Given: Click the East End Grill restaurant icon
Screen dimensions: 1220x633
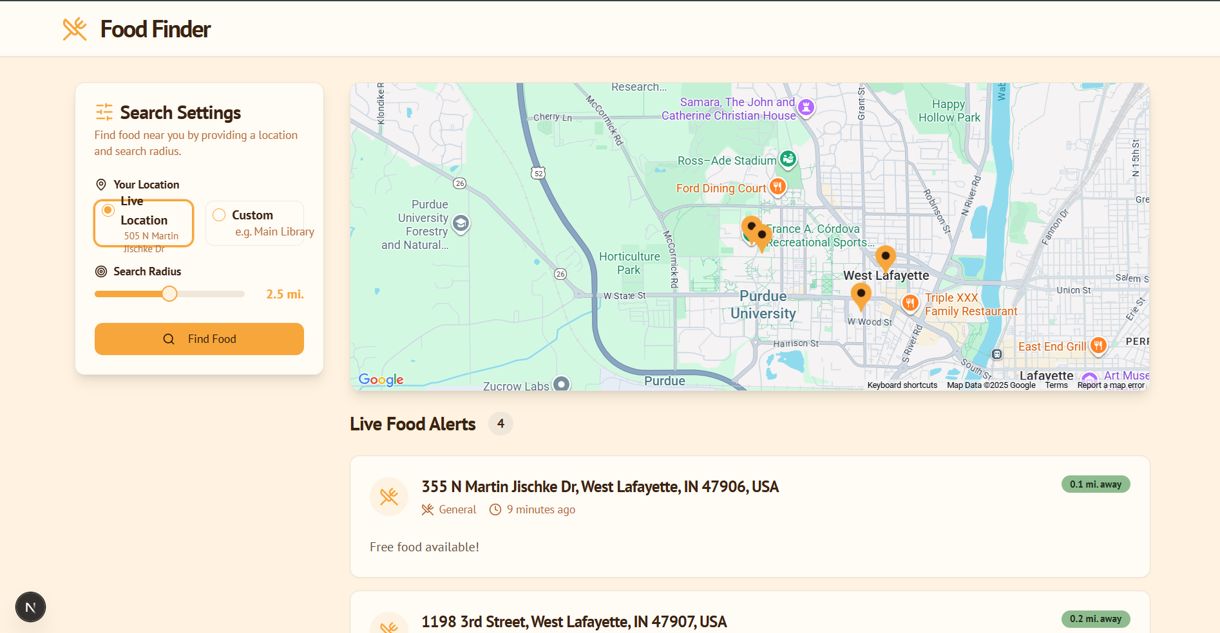Looking at the screenshot, I should [x=1098, y=345].
